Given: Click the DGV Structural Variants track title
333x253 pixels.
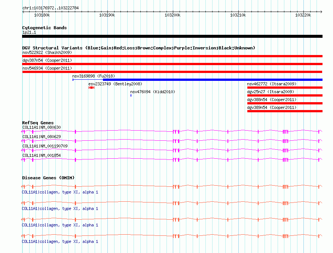Looking at the screenshot, I should click(139, 48).
